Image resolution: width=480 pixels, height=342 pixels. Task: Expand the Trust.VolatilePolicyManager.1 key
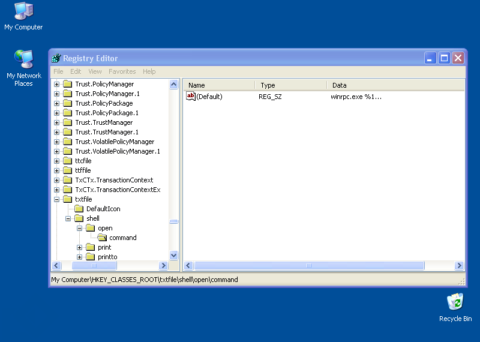tap(56, 151)
